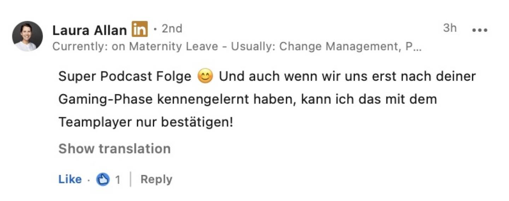Click Laura Allan's profile photo
This screenshot has width=509, height=201.
click(x=27, y=36)
